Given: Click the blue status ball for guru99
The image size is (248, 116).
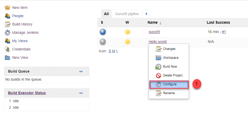Looking at the screenshot, I should 103,32.
